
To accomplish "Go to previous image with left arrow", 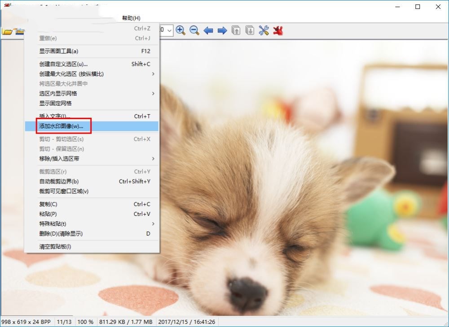I will point(208,30).
